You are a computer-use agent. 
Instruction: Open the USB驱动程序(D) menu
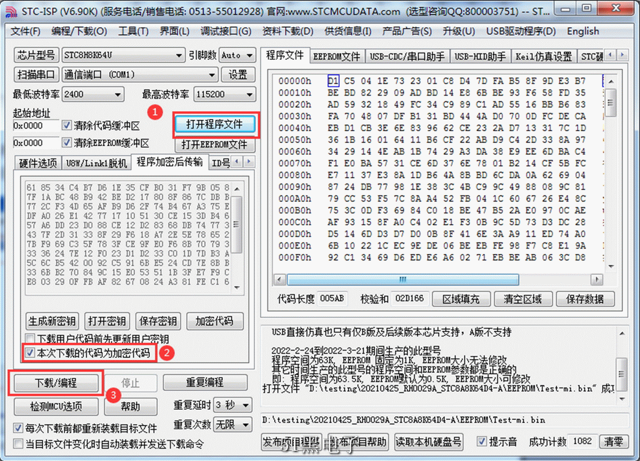pos(521,31)
